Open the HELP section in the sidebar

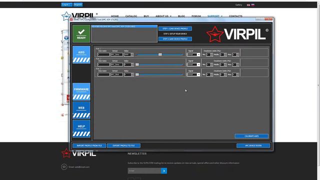tap(81, 129)
